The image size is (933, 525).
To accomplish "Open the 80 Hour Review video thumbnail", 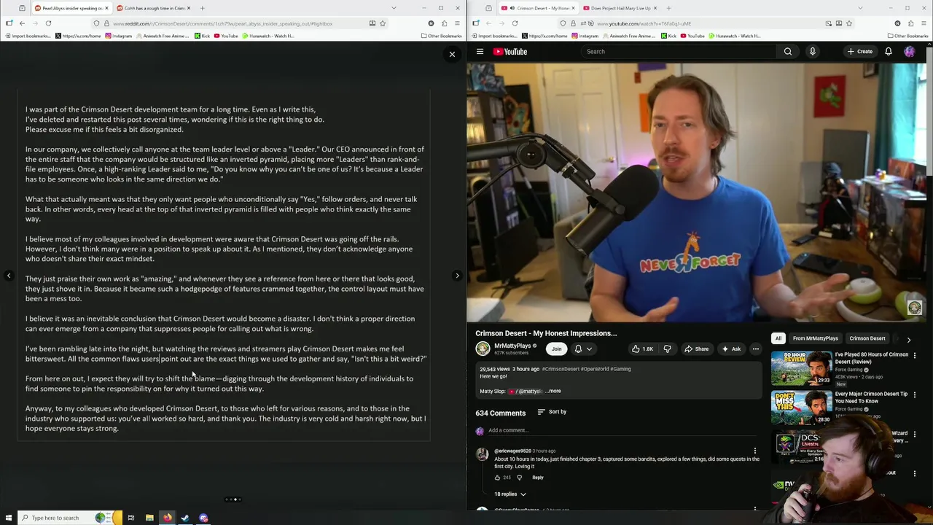I will click(x=801, y=368).
